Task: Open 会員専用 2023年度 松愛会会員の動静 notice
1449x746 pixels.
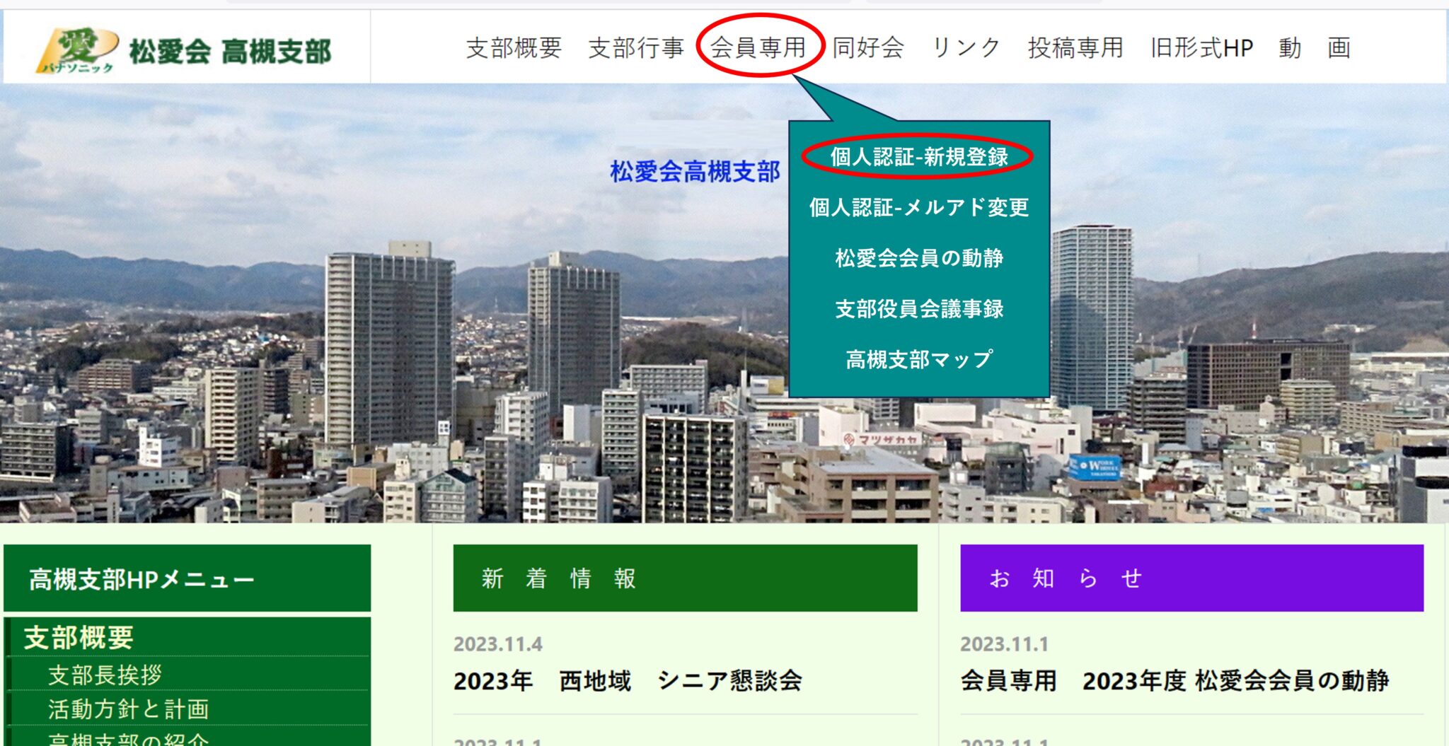Action: click(1174, 680)
